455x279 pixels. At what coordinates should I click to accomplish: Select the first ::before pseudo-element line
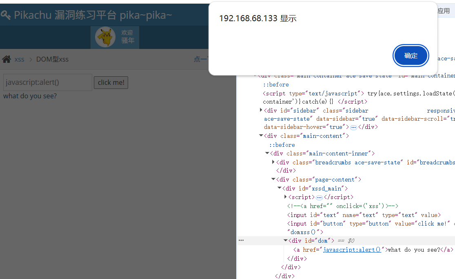coord(276,84)
